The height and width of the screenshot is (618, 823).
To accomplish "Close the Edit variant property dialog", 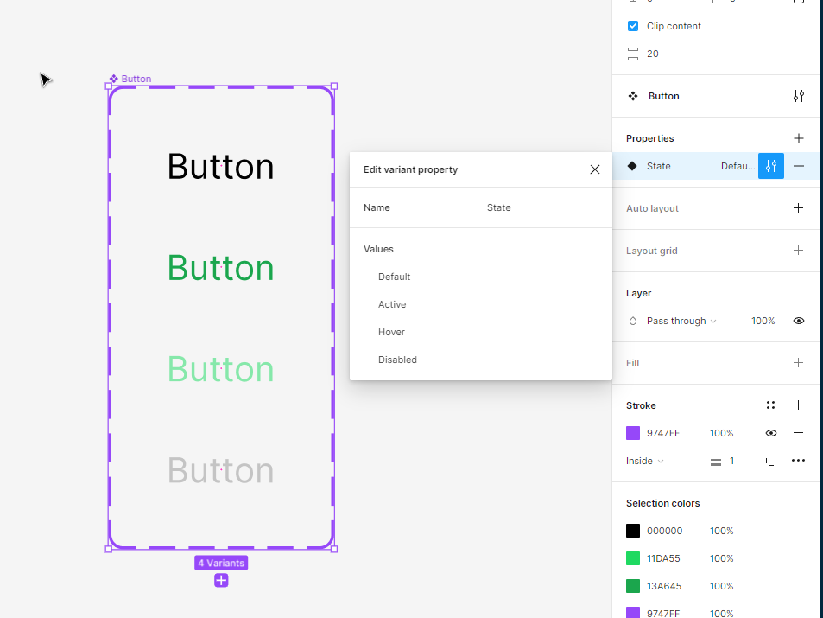I will click(595, 169).
